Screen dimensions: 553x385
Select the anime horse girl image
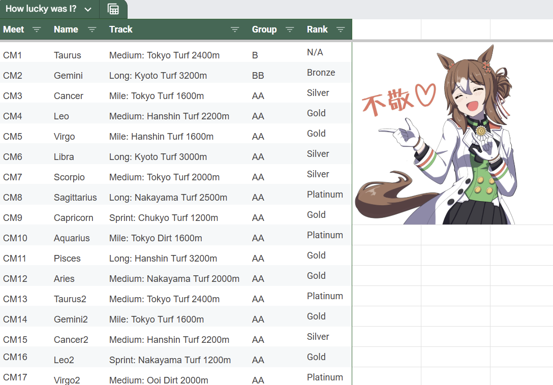[x=436, y=134]
